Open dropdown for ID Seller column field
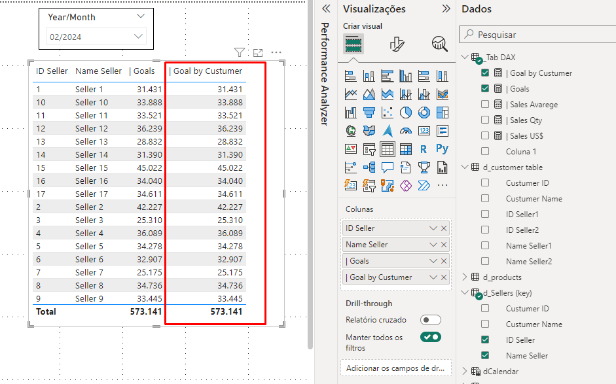Screen dimensions: 616x384 (x=433, y=228)
